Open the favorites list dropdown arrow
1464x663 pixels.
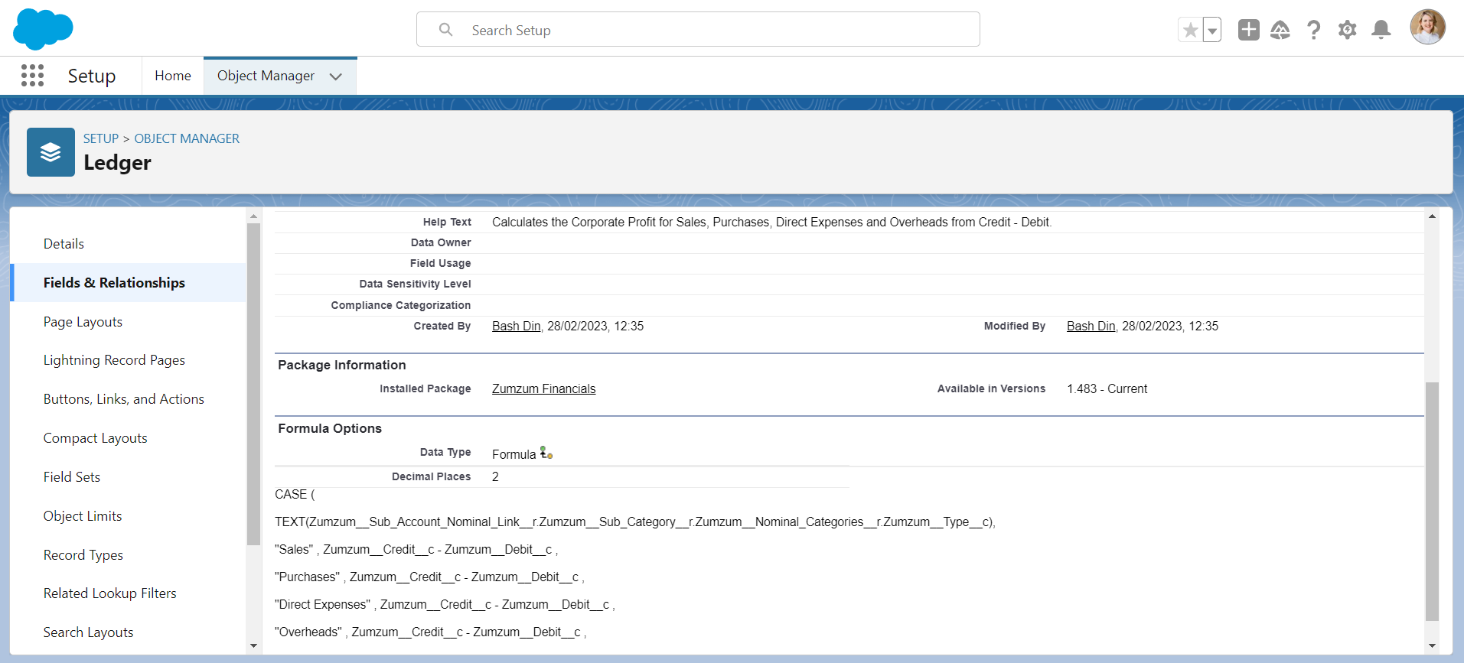[x=1212, y=30]
